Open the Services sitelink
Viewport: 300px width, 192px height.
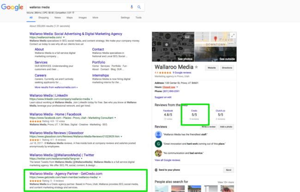tap(41, 63)
